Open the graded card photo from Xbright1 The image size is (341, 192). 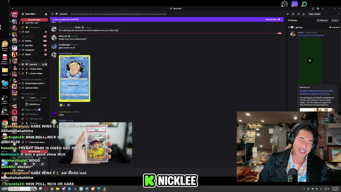click(95, 143)
